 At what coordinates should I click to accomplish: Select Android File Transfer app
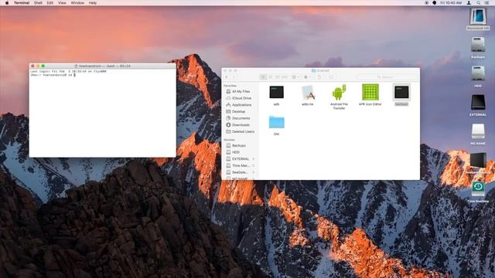pyautogui.click(x=339, y=97)
